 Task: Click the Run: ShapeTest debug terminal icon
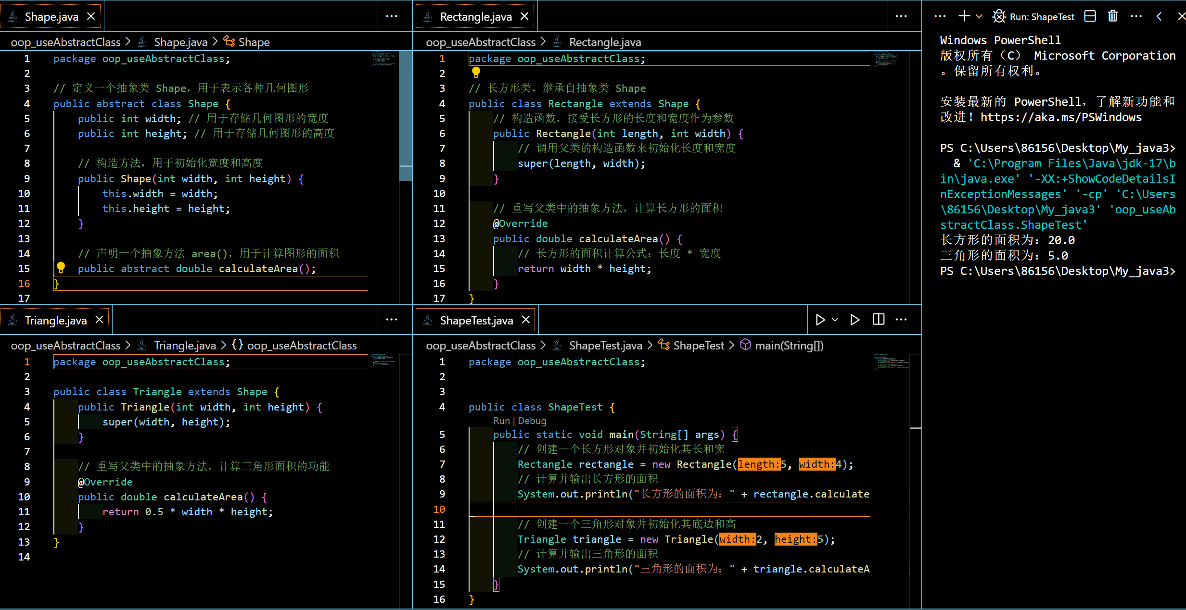[x=999, y=16]
